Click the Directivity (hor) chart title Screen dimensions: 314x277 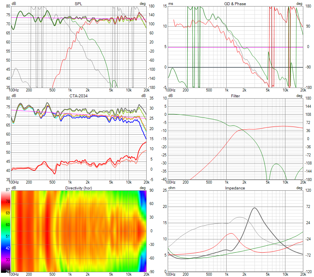[x=79, y=188]
